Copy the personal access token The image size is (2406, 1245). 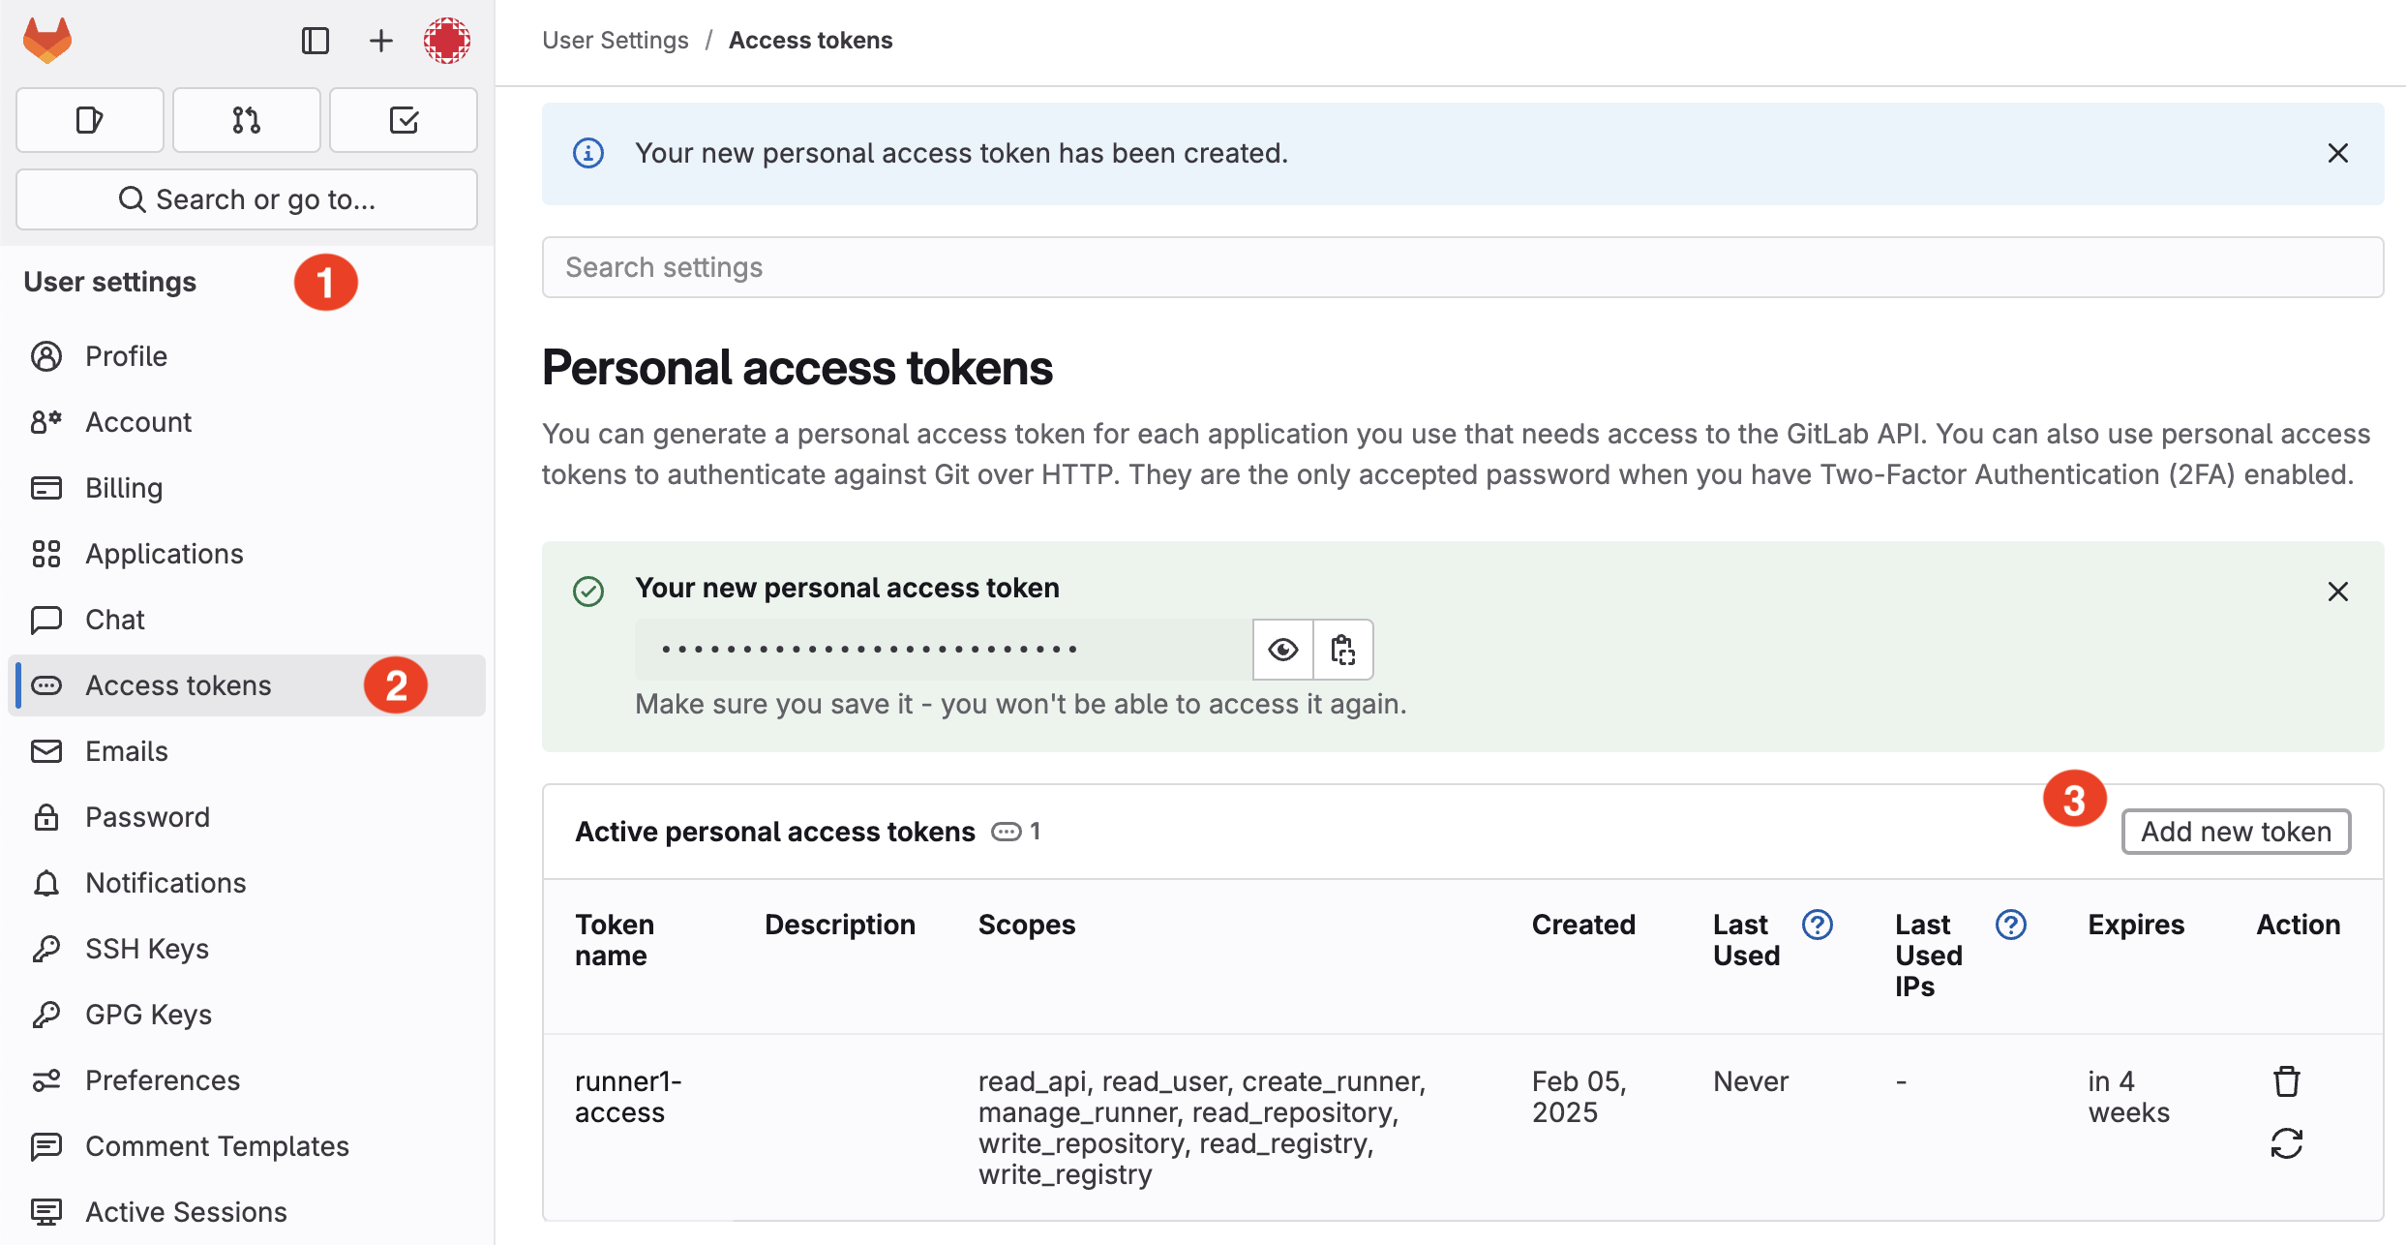[x=1343, y=650]
